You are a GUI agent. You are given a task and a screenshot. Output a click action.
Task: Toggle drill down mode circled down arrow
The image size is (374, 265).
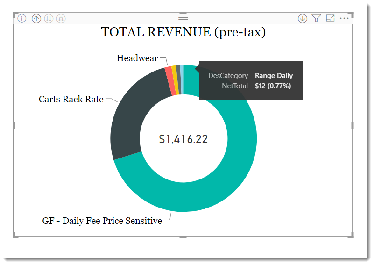point(303,19)
